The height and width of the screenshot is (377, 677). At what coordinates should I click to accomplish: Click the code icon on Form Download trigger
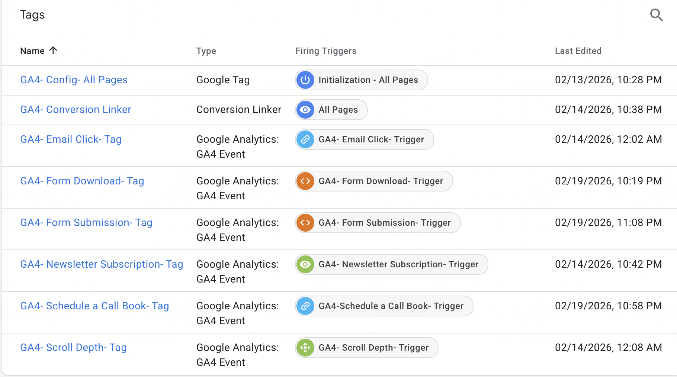(305, 181)
